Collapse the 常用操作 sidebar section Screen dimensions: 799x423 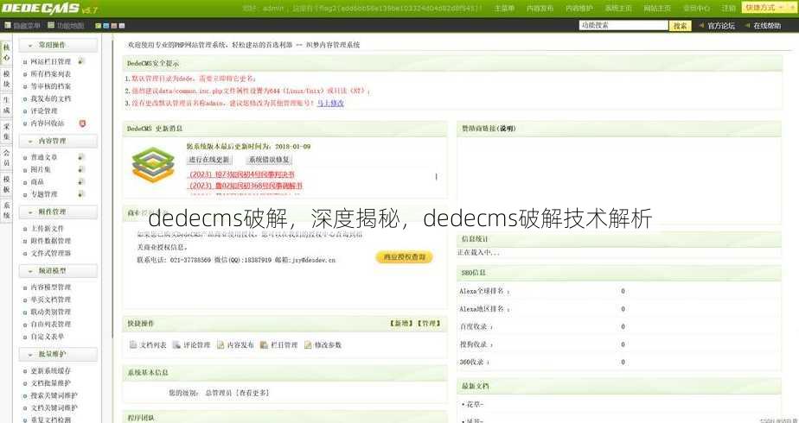[x=58, y=45]
